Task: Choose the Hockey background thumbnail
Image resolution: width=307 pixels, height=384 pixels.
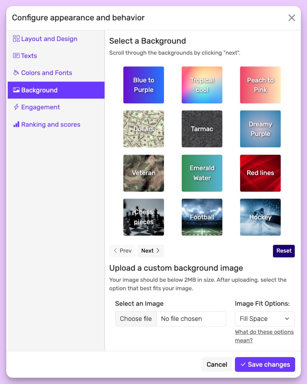Action: (x=260, y=217)
